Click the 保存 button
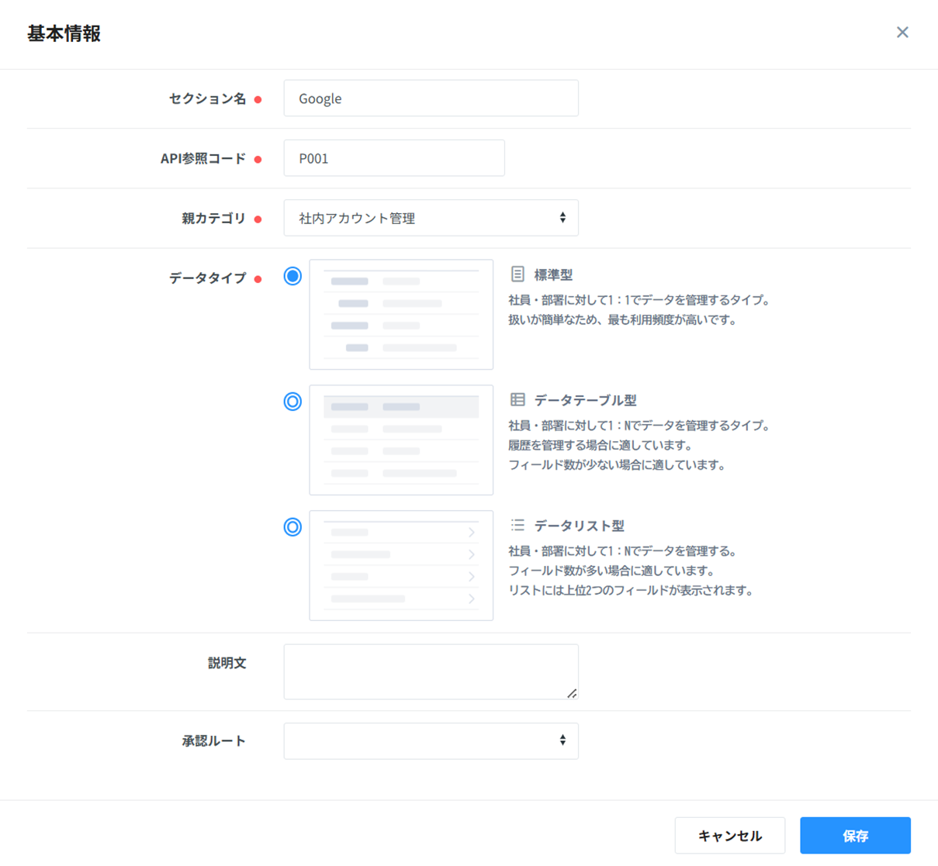This screenshot has height=866, width=938. (x=855, y=836)
